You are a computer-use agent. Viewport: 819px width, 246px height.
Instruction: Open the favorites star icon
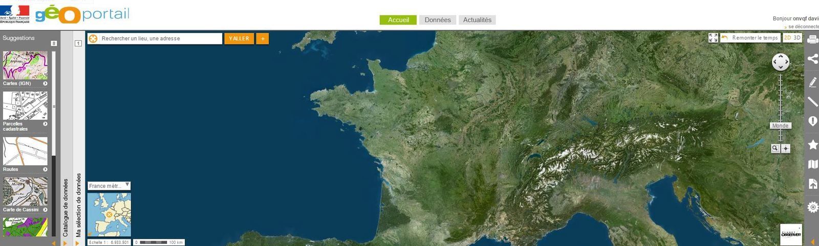click(812, 144)
